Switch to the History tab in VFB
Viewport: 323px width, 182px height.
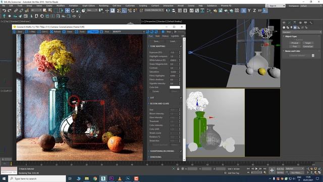click(x=165, y=36)
